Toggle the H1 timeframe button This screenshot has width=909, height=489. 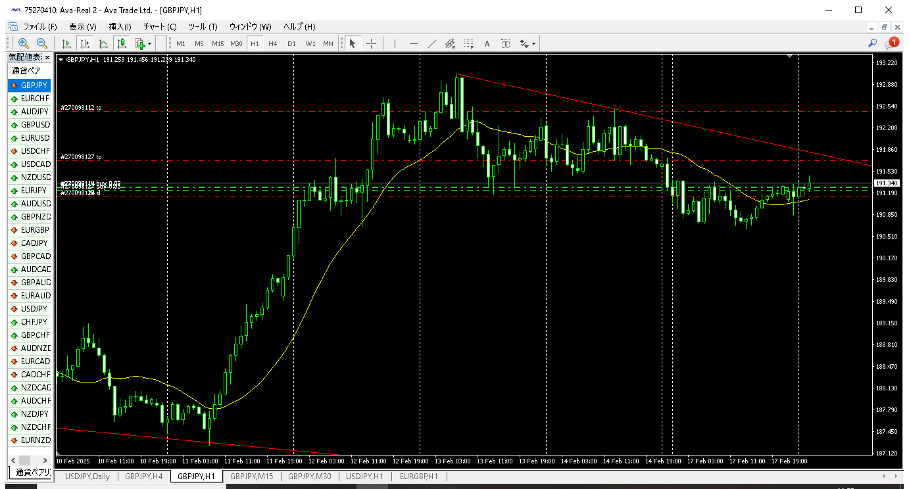click(x=255, y=43)
